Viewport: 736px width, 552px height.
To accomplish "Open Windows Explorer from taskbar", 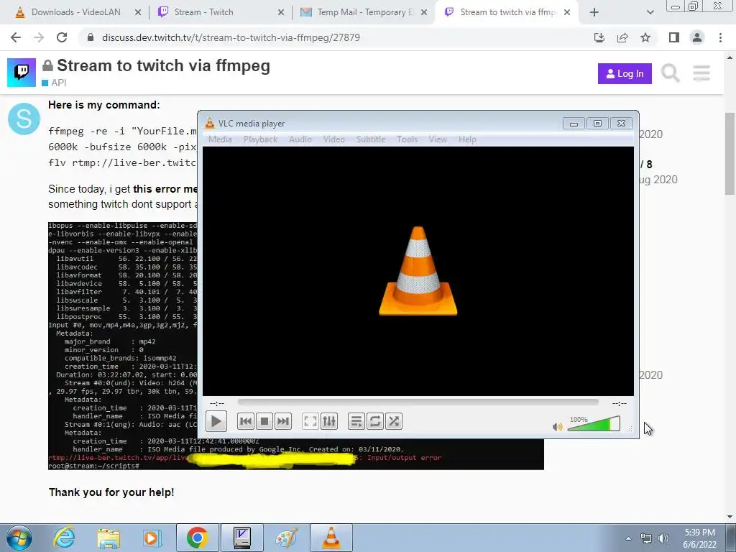I will click(109, 538).
